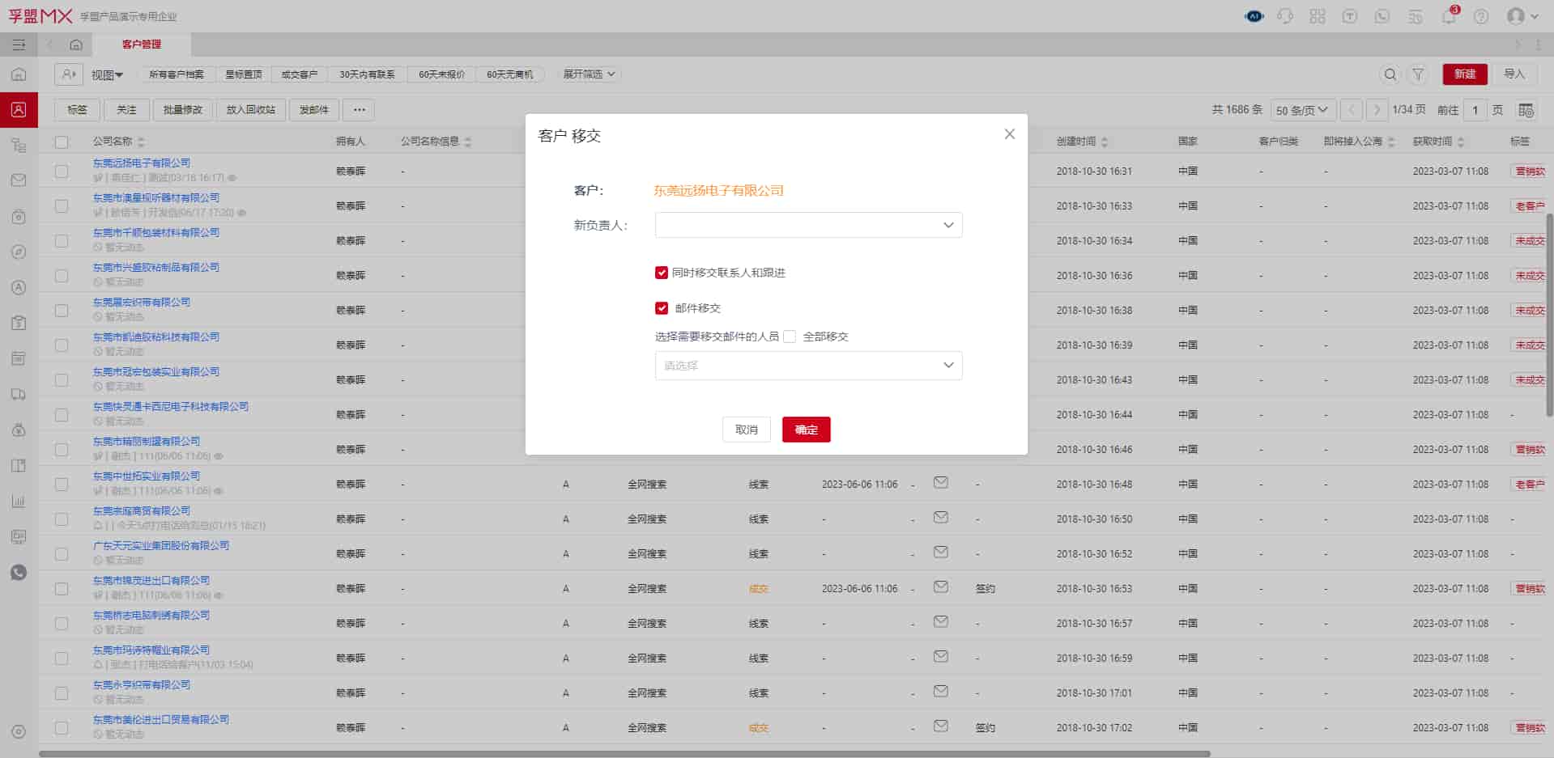Close the customer transfer dialog
1554x758 pixels.
click(1009, 134)
